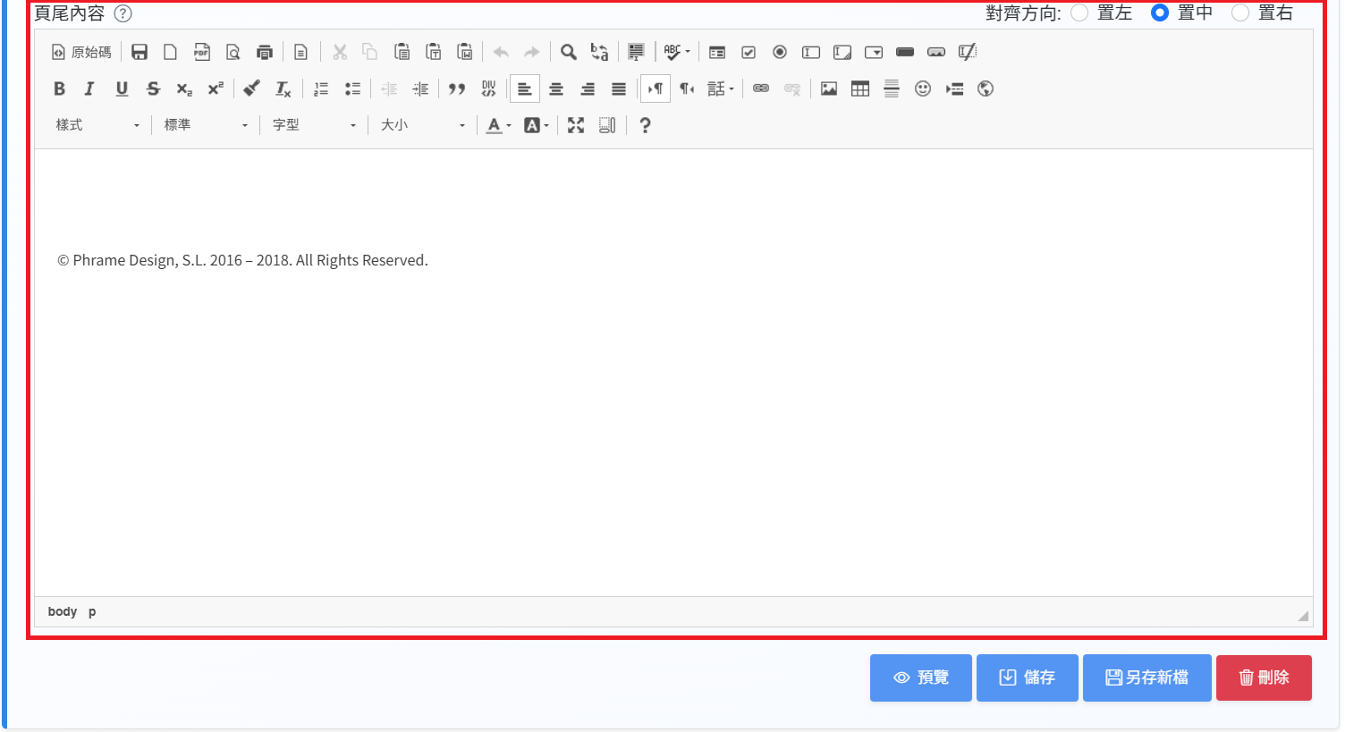Screen dimensions: 1345x732
Task: Open the 樣式 styles dropdown
Action: pos(98,125)
